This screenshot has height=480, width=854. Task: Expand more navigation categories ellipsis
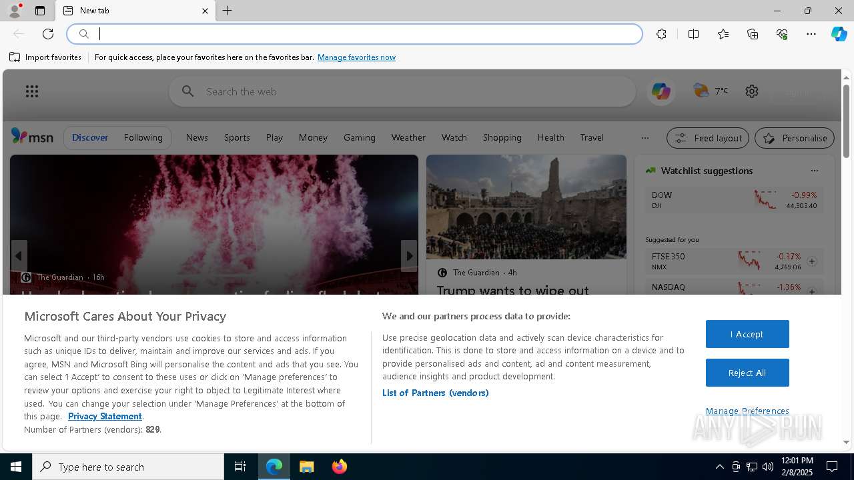[645, 138]
